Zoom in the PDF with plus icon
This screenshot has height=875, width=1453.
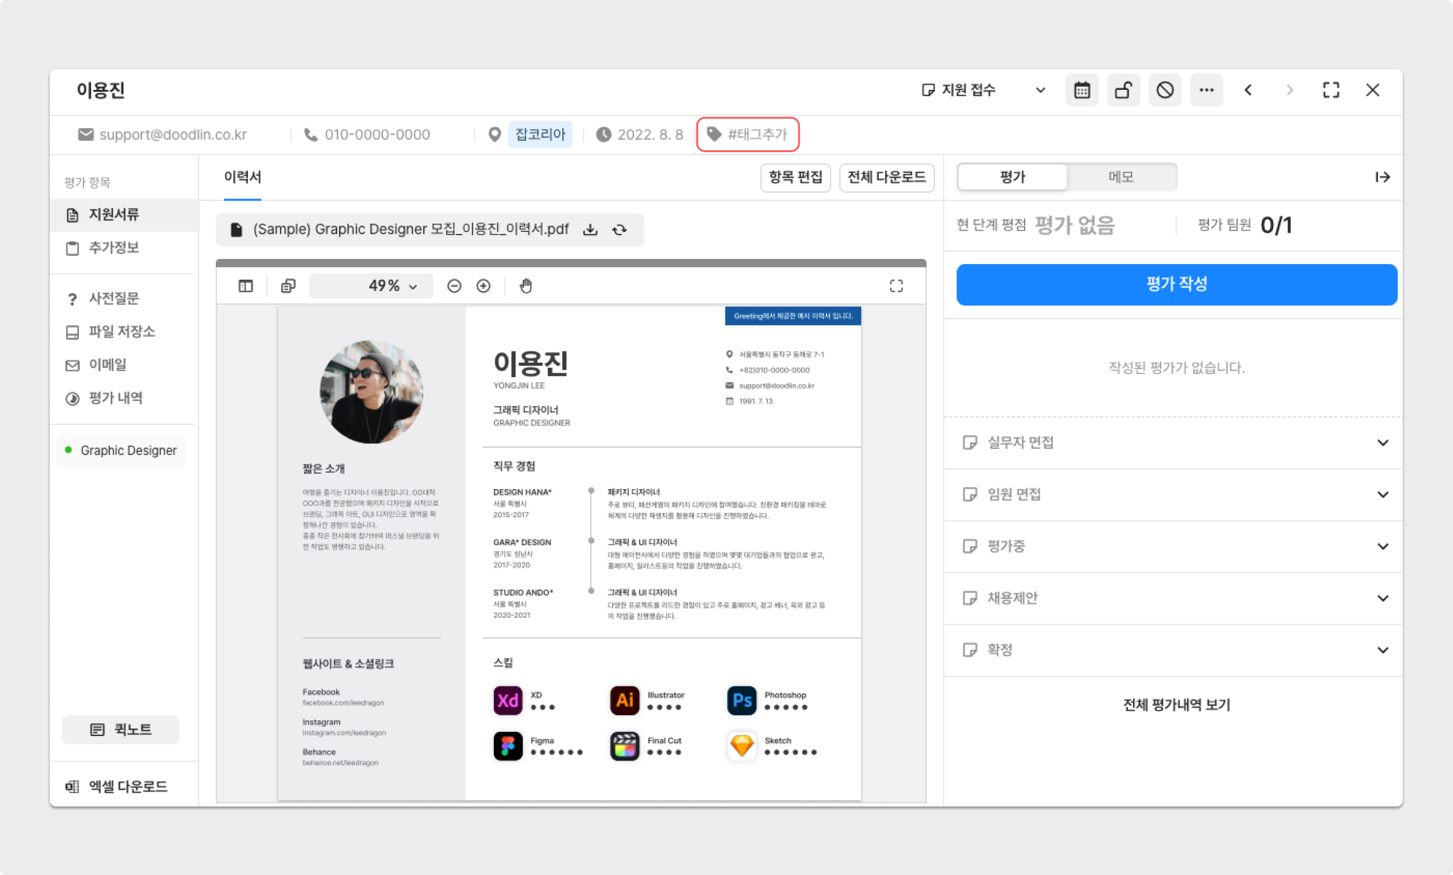click(483, 286)
